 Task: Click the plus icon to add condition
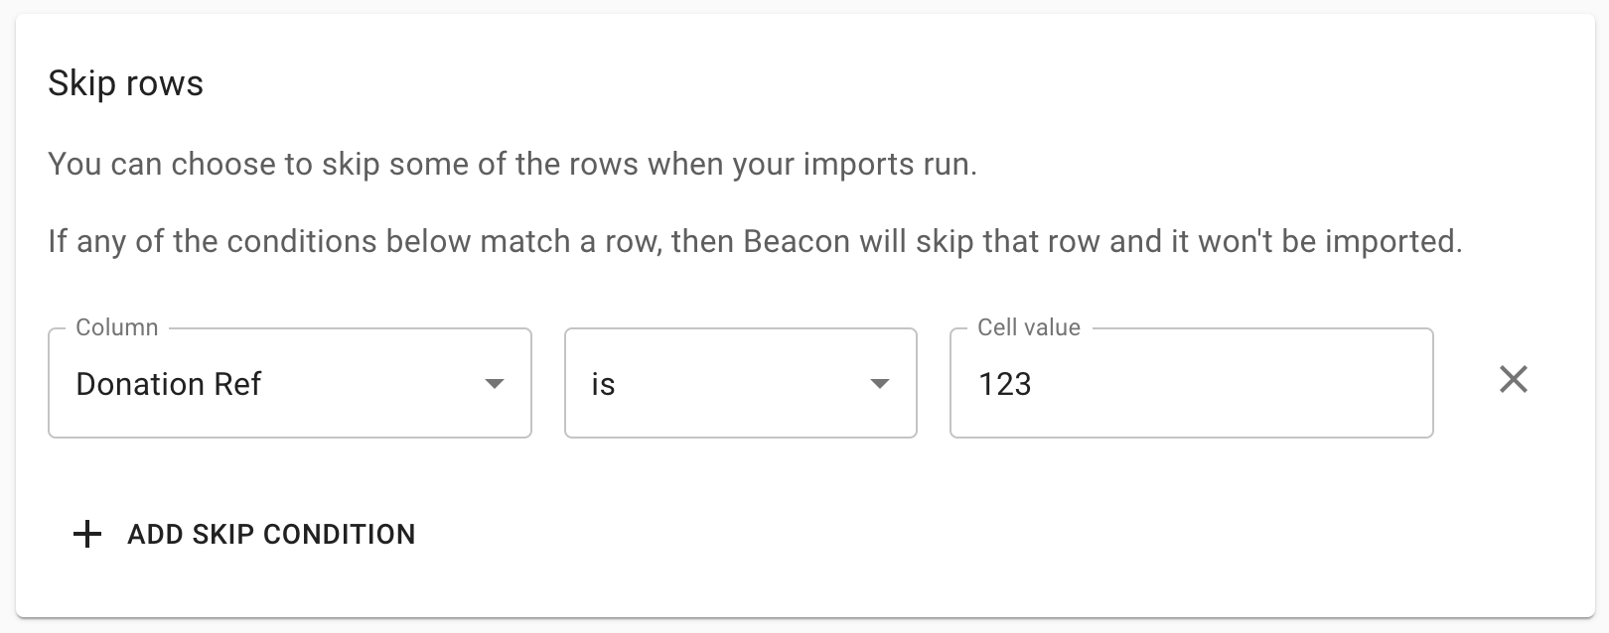click(x=87, y=535)
